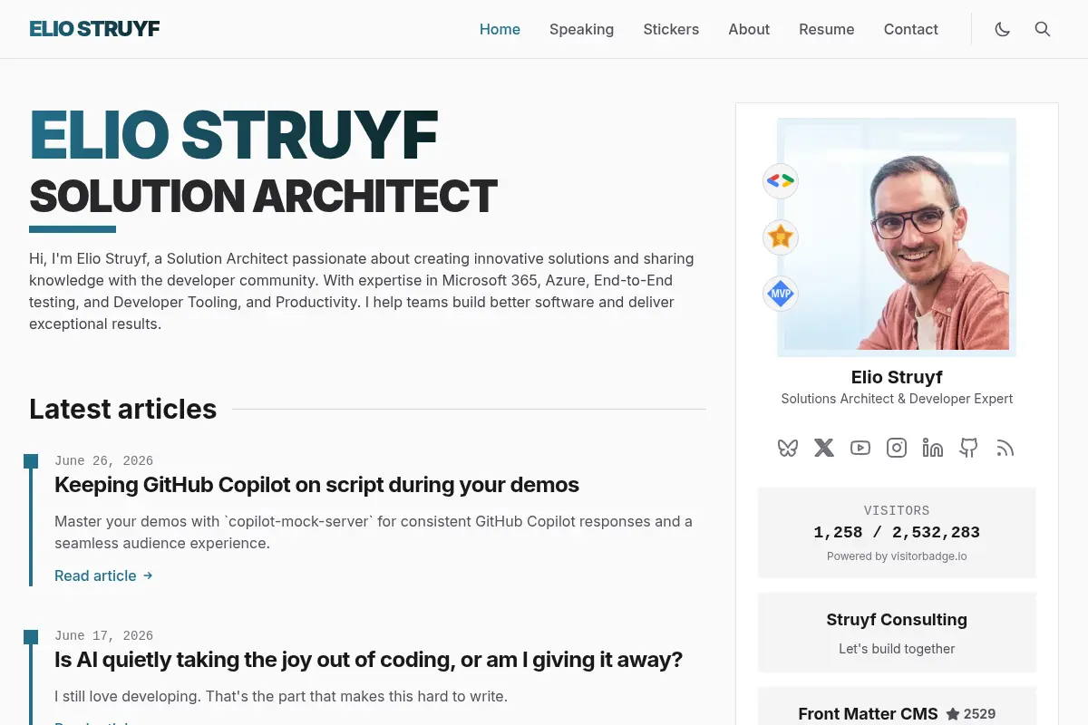Click the SOLUTION ARCHITECT heading

pyautogui.click(x=263, y=196)
